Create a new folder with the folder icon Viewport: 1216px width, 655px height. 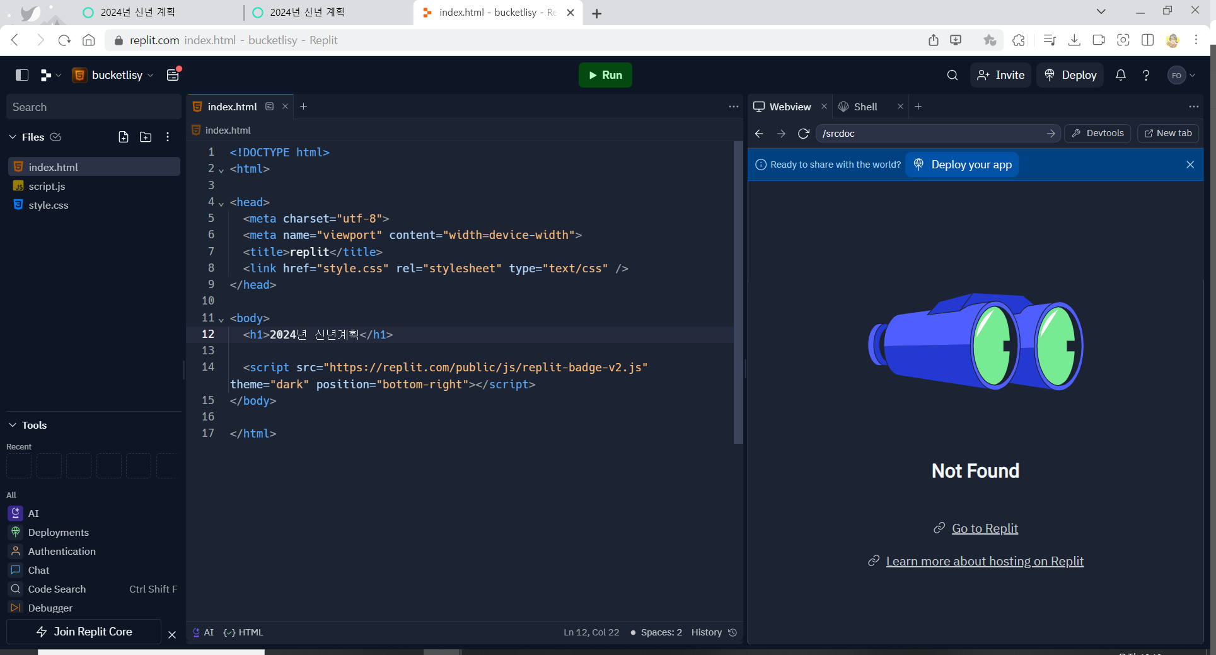146,137
